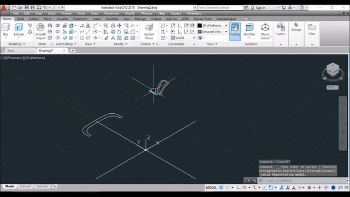Toggle MODEL space button in status bar
The image size is (350, 197).
[211, 188]
